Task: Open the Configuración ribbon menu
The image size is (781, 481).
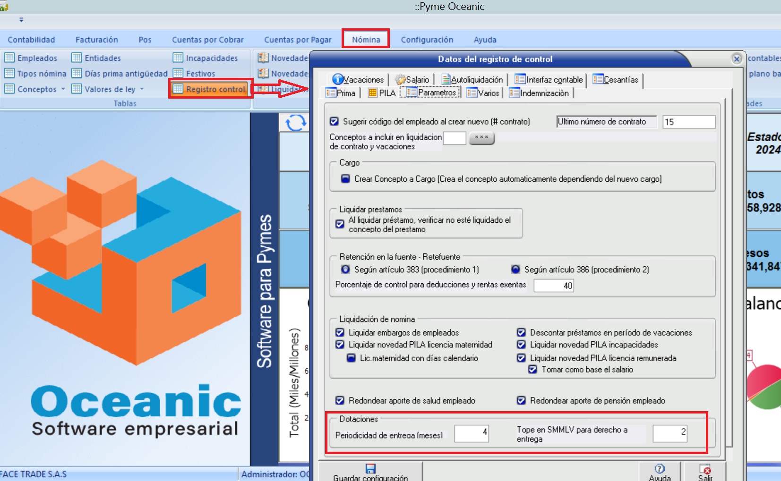Action: [x=427, y=40]
